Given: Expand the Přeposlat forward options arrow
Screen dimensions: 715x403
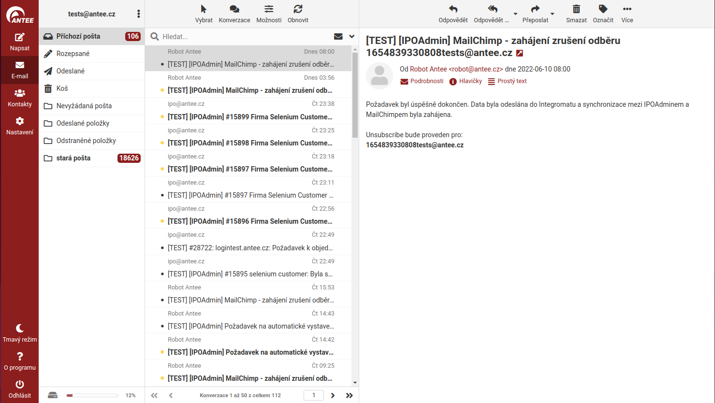Looking at the screenshot, I should (553, 14).
